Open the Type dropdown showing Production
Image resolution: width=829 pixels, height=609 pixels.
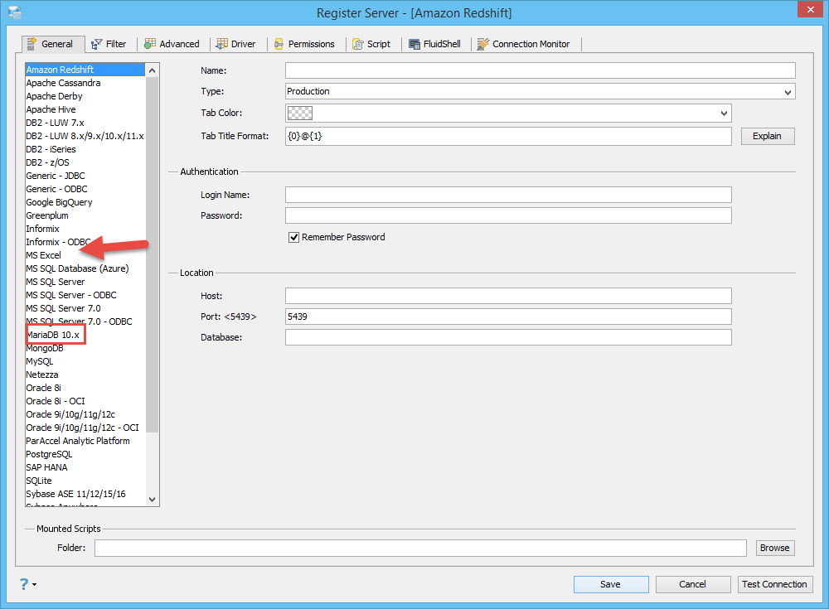[541, 91]
